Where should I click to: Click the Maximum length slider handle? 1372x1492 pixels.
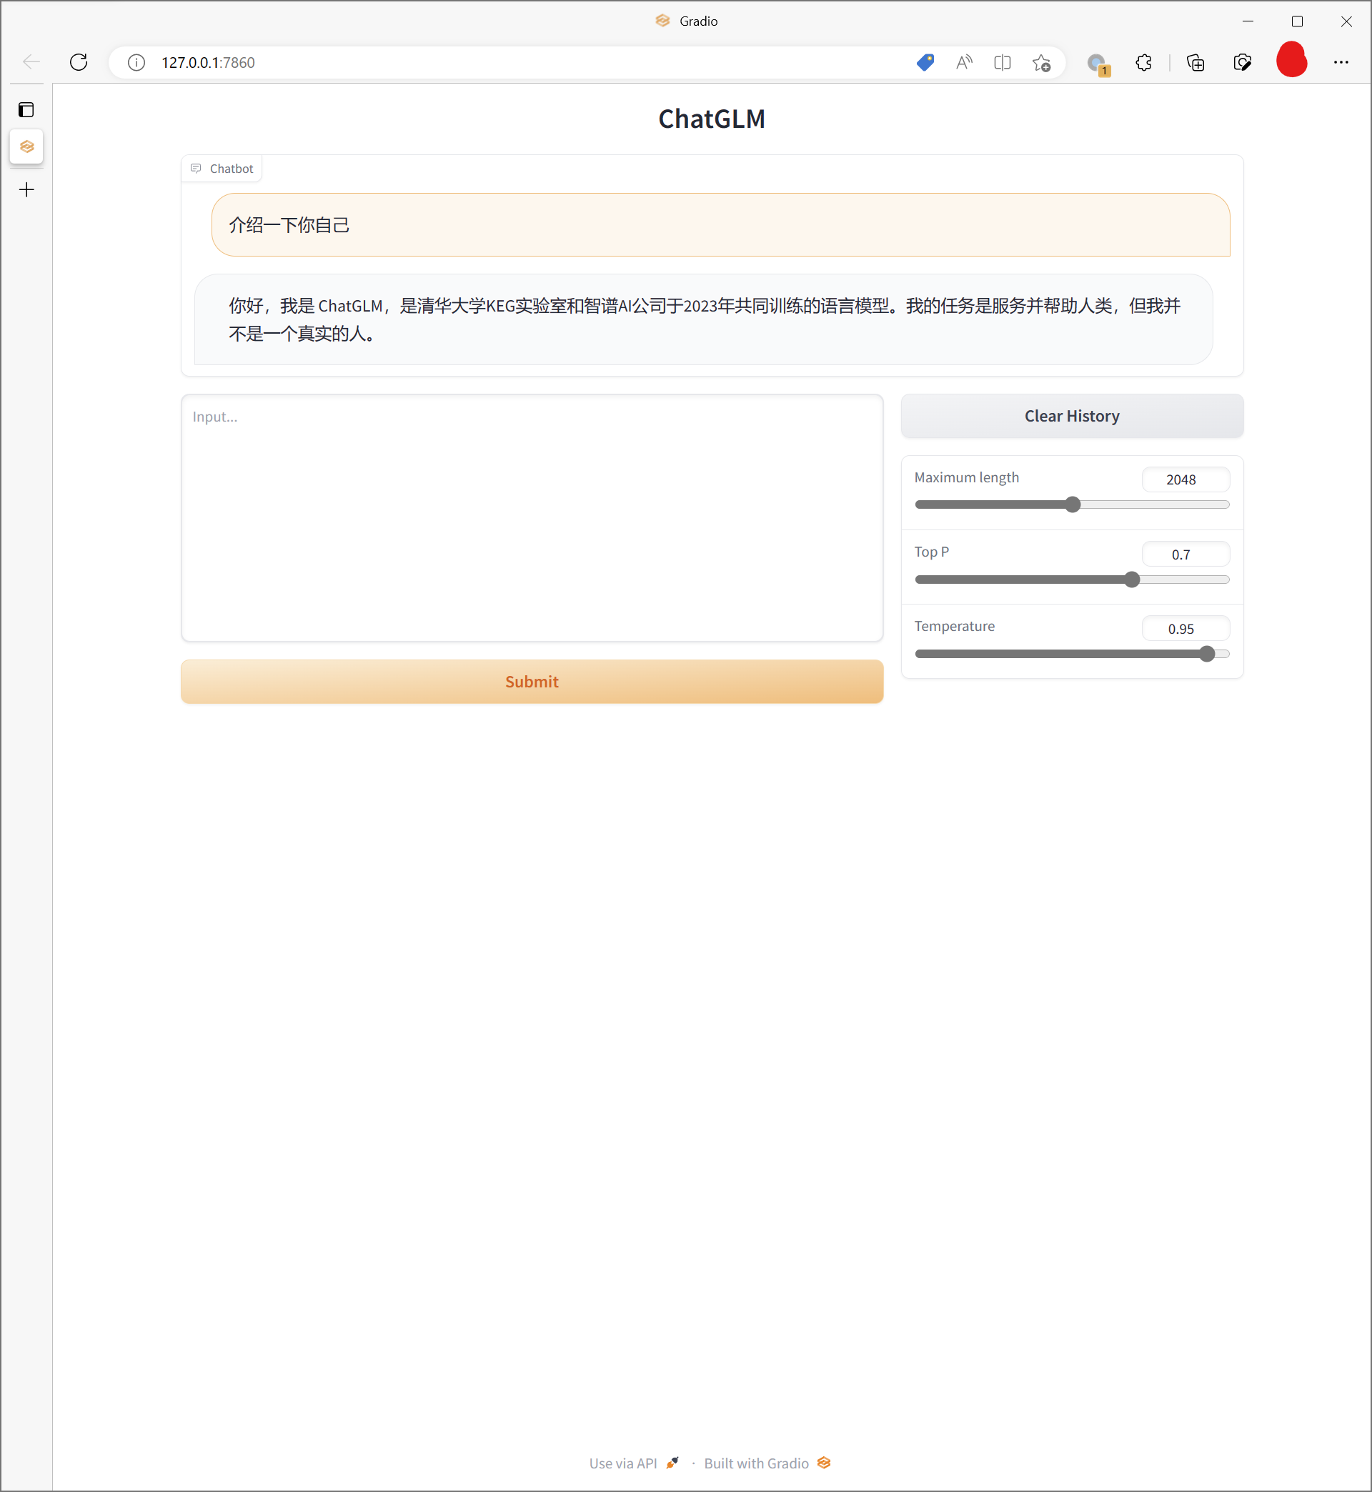tap(1073, 504)
